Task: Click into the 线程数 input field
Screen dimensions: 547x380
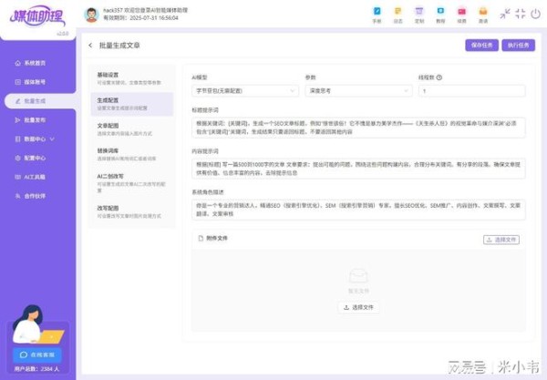Action: 471,91
